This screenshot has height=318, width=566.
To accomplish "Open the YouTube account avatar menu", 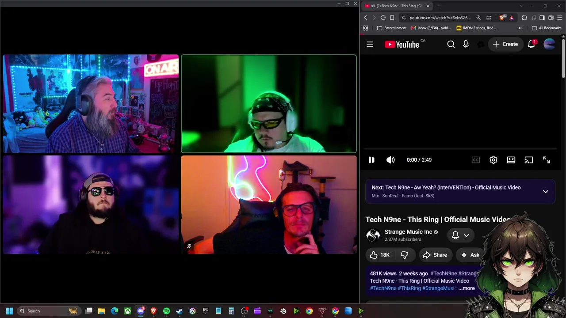I will pos(549,44).
